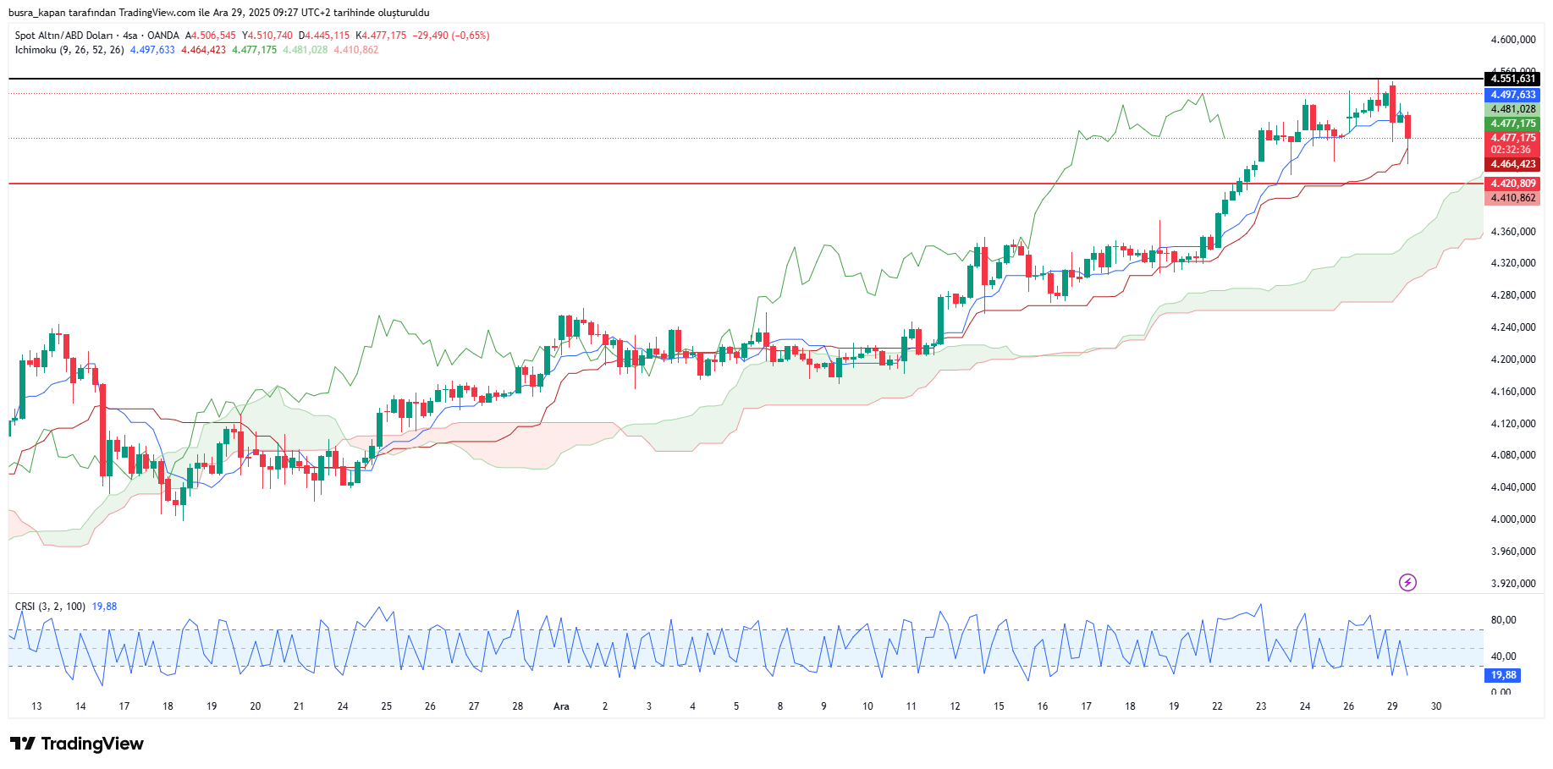Viewport: 1553px width, 769px height.
Task: Click the -29,490 (-0,65%) change value
Action: (x=450, y=36)
